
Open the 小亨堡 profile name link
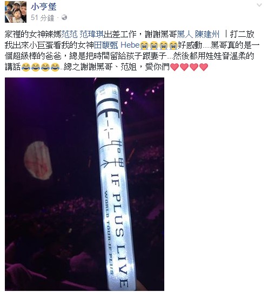(43, 7)
